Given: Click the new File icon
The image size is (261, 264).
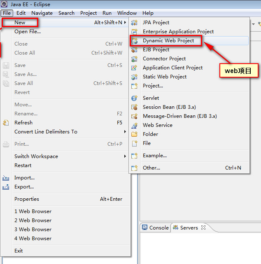Looking at the screenshot, I should coord(134,143).
